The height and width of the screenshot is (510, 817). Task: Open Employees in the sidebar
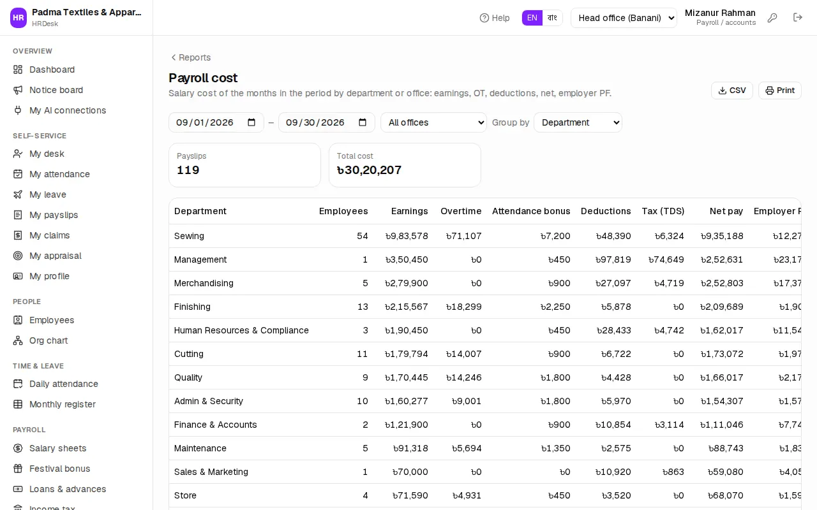point(52,320)
